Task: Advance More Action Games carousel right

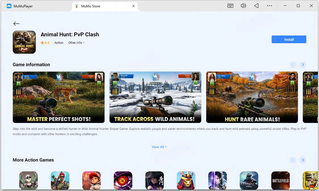Action: point(303,160)
